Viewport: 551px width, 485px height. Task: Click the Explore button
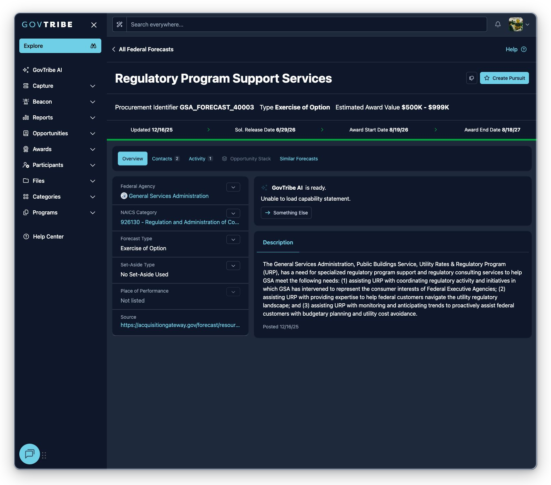60,46
